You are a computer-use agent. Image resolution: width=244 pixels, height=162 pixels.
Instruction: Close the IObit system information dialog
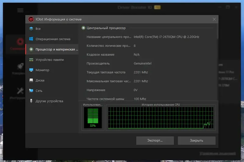214,19
